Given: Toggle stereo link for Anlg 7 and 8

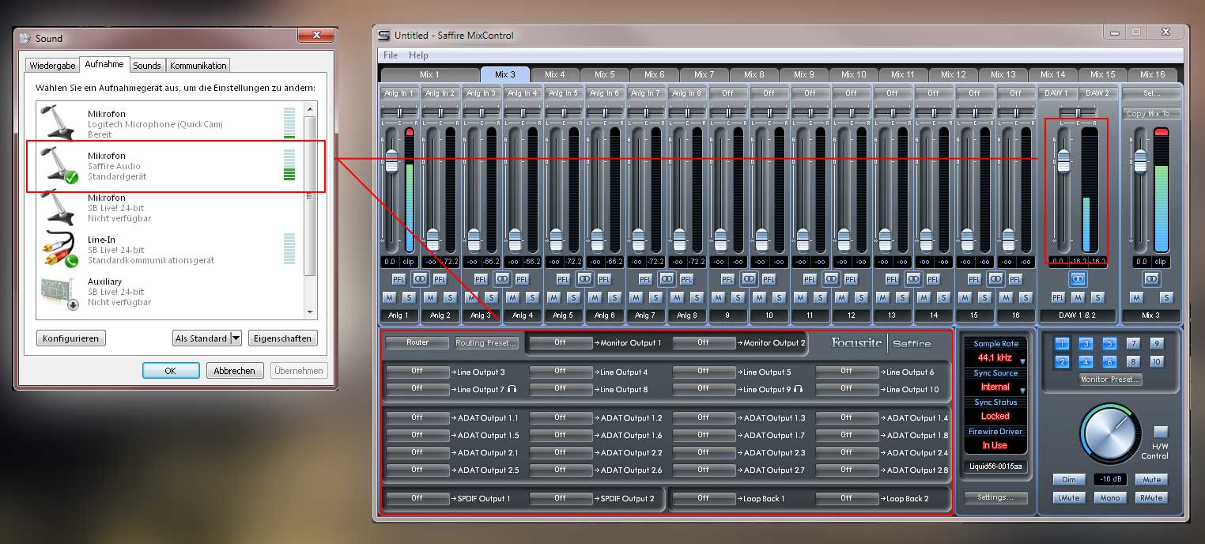Looking at the screenshot, I should (x=667, y=278).
